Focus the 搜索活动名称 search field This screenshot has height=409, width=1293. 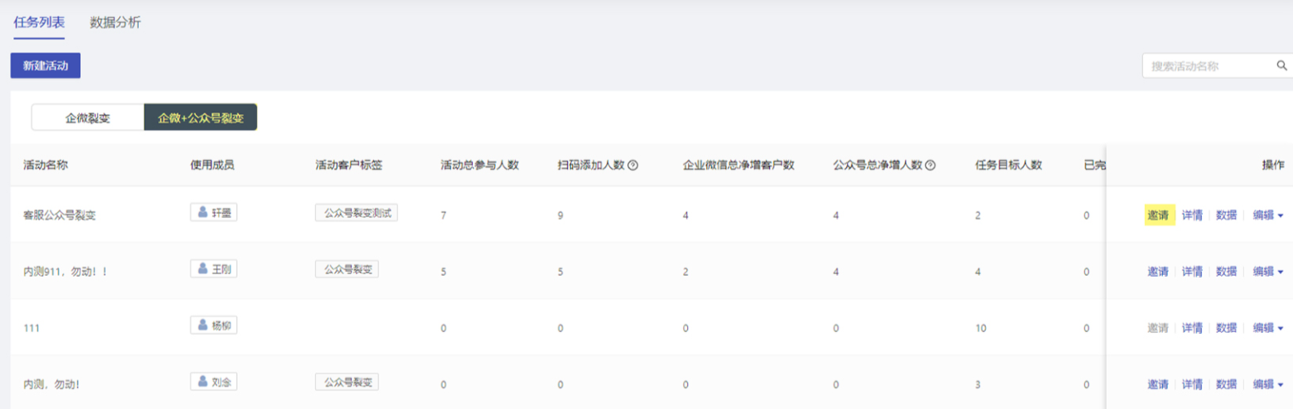click(1217, 66)
